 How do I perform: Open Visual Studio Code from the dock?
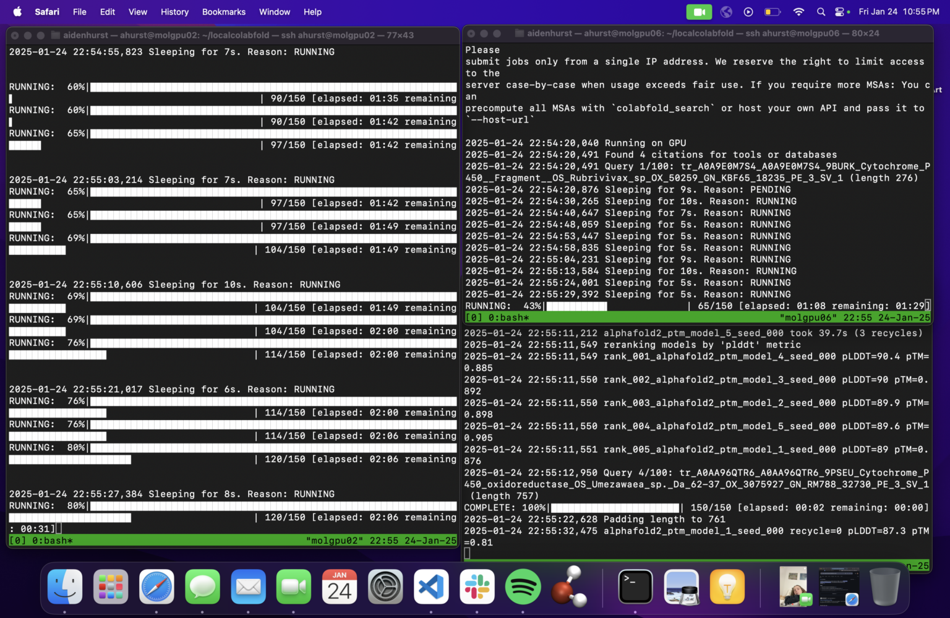431,587
